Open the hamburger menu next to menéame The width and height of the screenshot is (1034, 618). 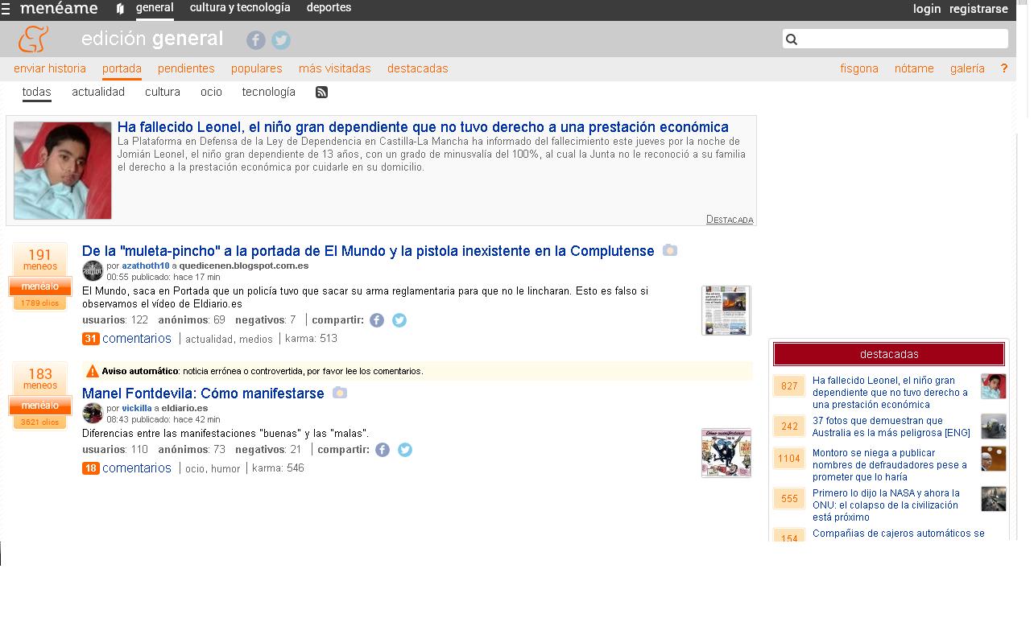[6, 9]
